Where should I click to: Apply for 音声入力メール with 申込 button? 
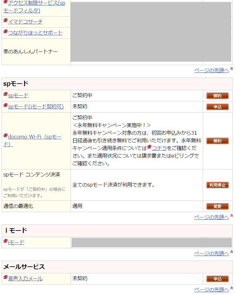(217, 279)
